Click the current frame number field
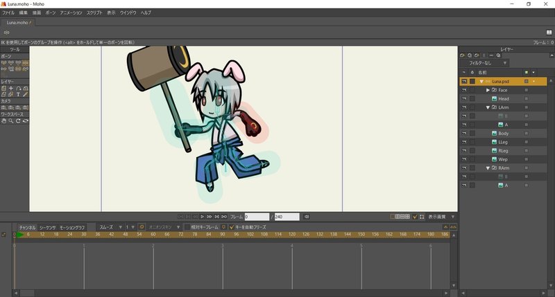555x297 pixels. tap(257, 217)
